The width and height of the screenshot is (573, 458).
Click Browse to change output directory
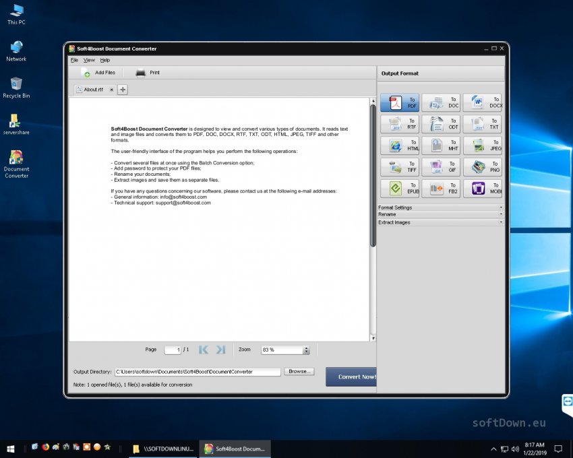(x=299, y=371)
